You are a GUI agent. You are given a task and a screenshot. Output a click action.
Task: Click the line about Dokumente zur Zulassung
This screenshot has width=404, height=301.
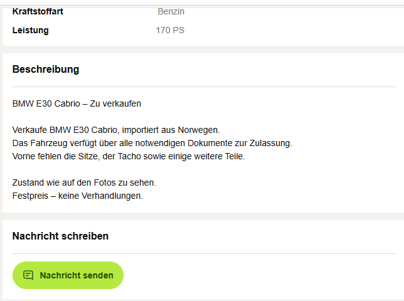tap(152, 143)
